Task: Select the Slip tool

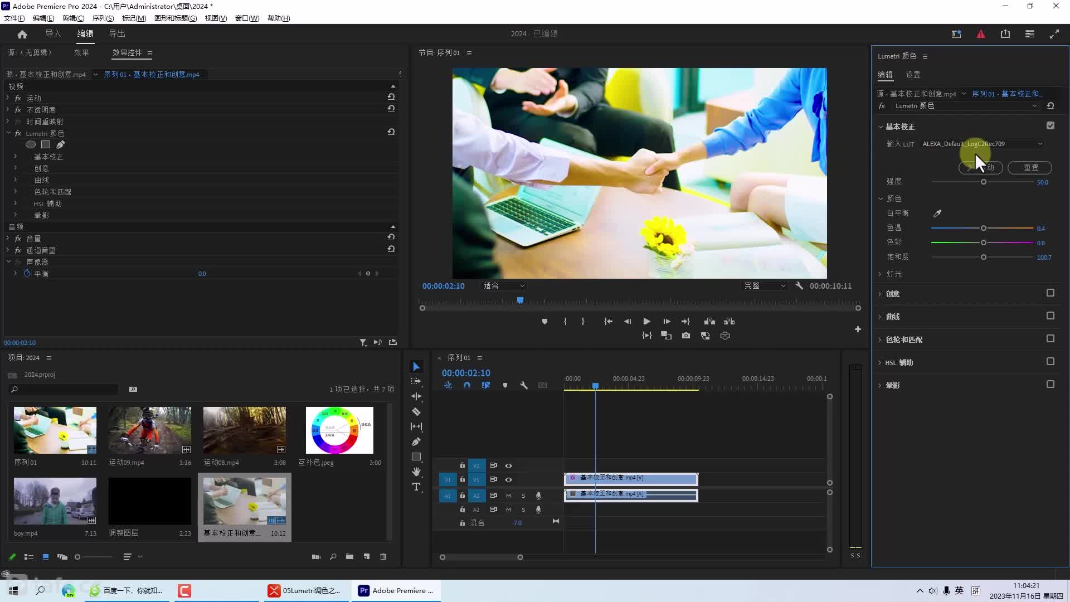Action: click(416, 426)
